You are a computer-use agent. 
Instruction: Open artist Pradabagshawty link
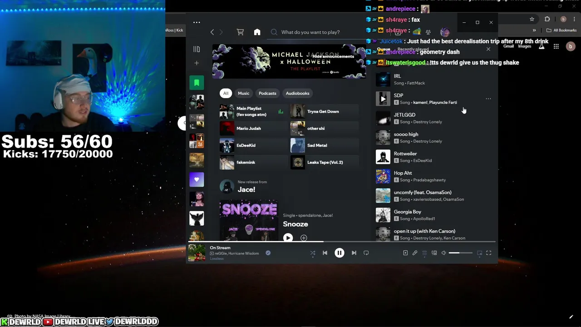tap(429, 180)
